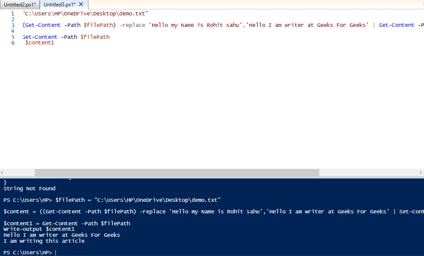Image resolution: width=424 pixels, height=256 pixels.
Task: Click the horizontal scrollbar thumb in the script pane
Action: coord(177,172)
